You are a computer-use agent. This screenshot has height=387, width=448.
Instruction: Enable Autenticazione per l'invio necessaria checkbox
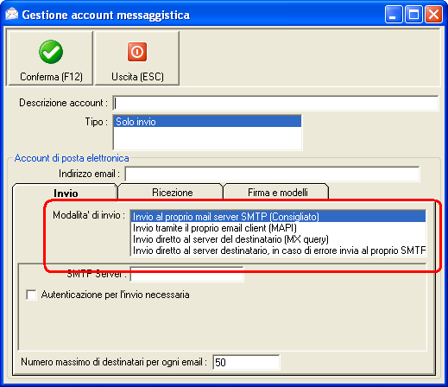click(31, 295)
